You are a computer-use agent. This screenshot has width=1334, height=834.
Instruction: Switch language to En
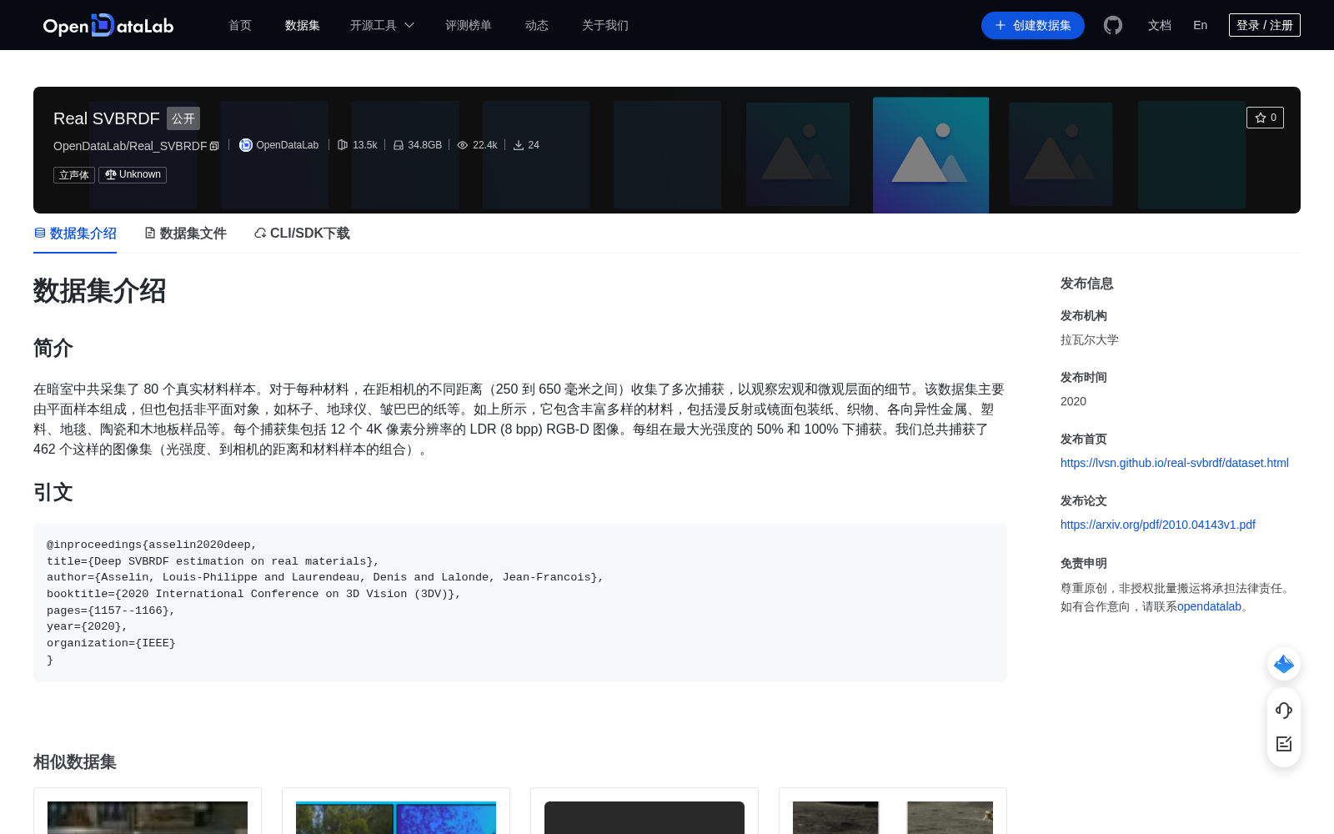[1200, 25]
